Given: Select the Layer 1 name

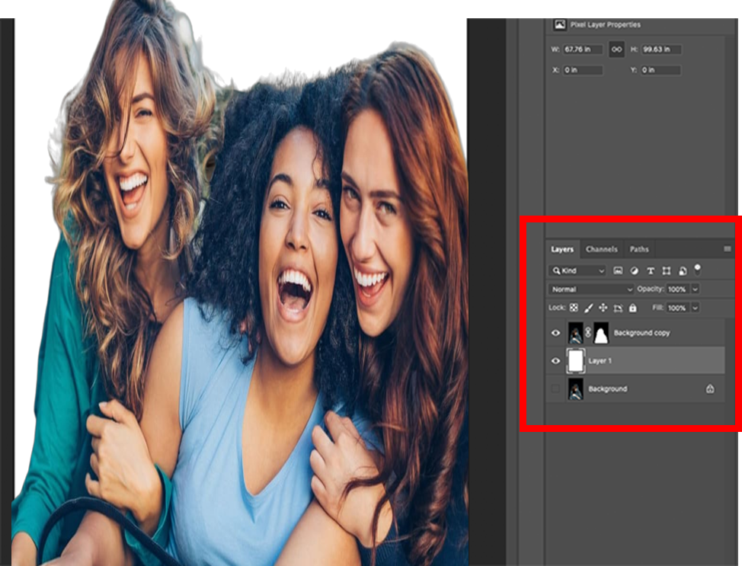Looking at the screenshot, I should (x=600, y=360).
